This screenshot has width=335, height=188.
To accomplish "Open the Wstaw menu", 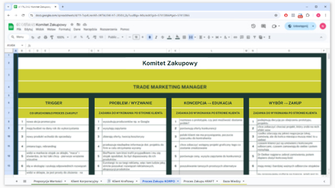I will (x=51, y=29).
